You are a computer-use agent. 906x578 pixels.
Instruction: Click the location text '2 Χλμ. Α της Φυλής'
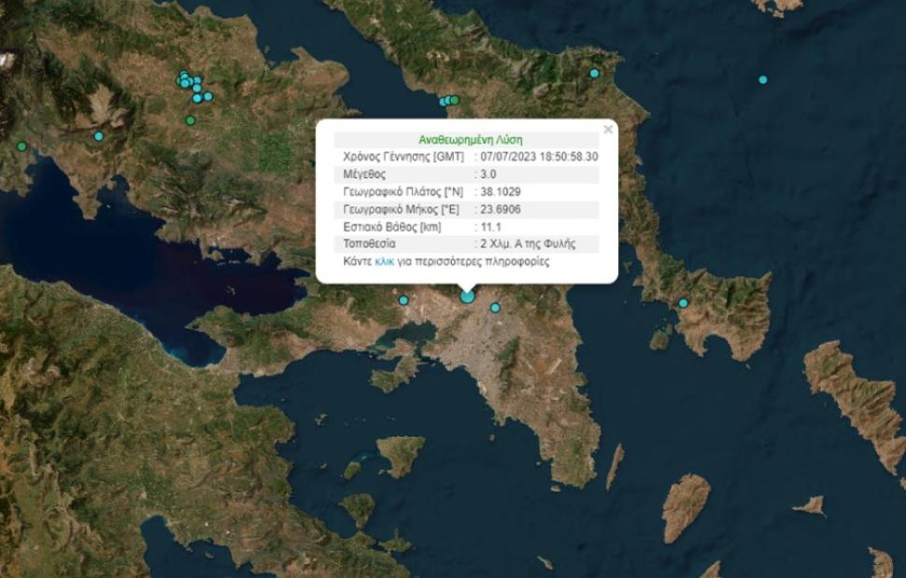click(x=527, y=244)
